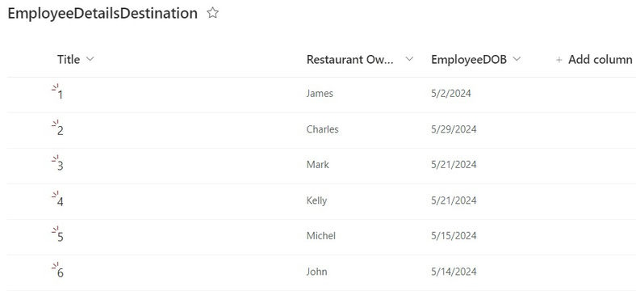Select the row with owner Charles
This screenshot has width=636, height=291.
point(321,130)
